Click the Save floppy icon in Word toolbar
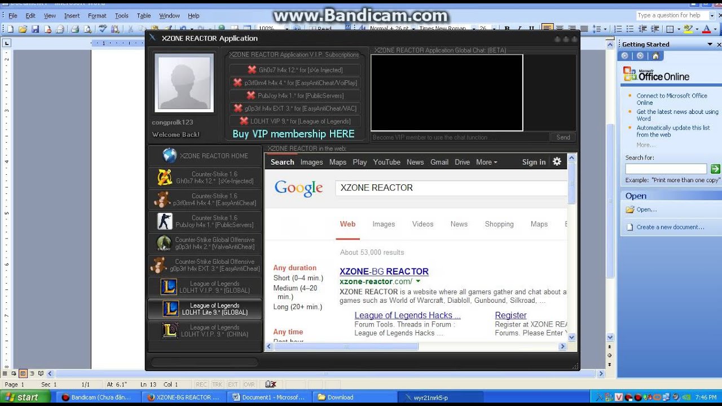The width and height of the screenshot is (722, 406). (x=35, y=29)
